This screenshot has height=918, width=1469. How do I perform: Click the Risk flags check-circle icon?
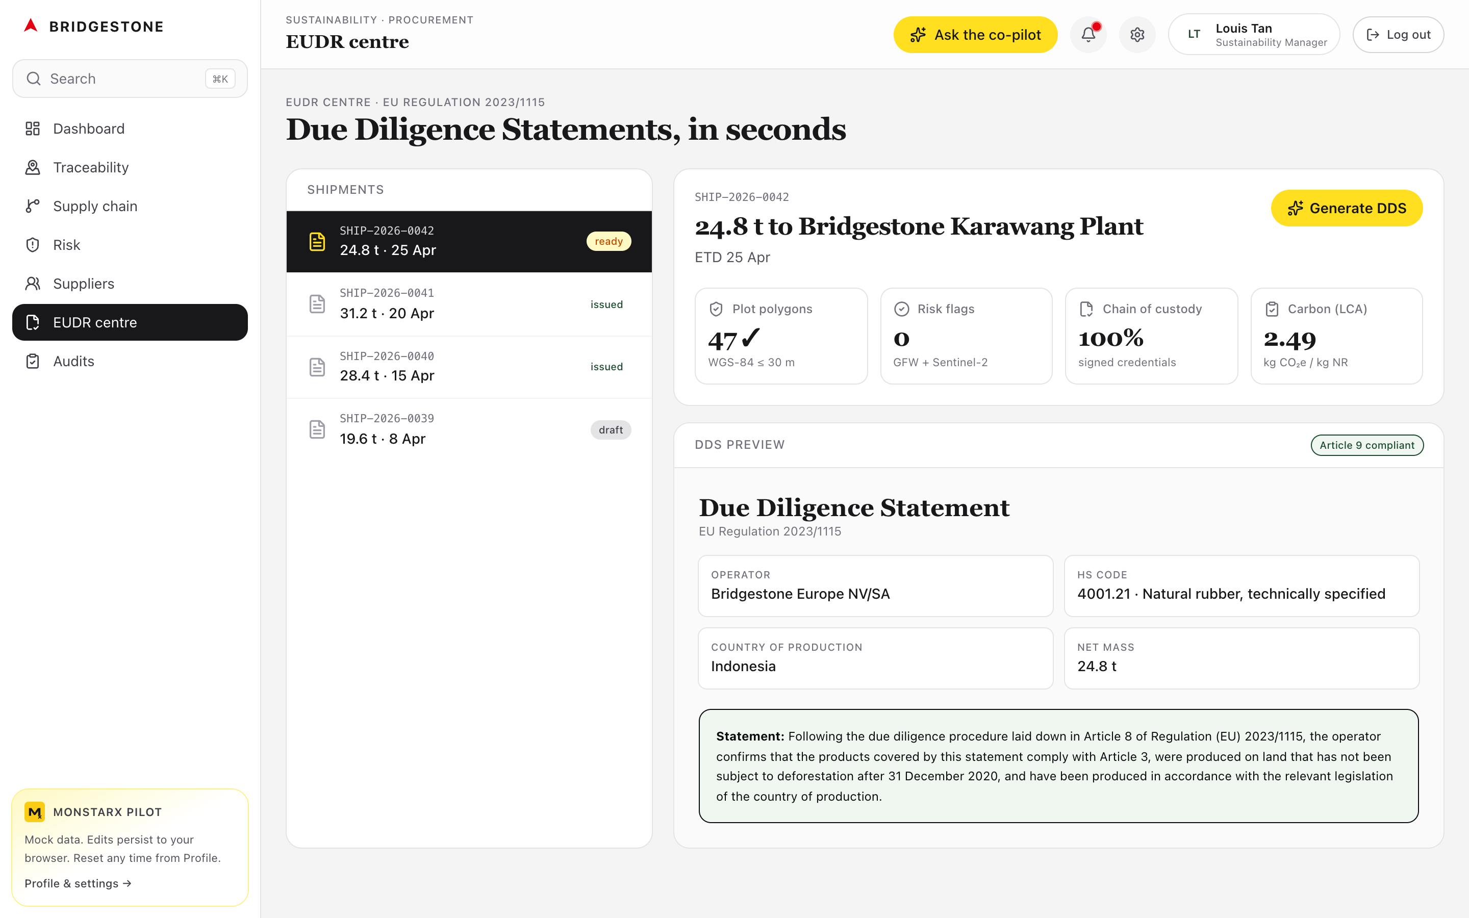(x=901, y=309)
